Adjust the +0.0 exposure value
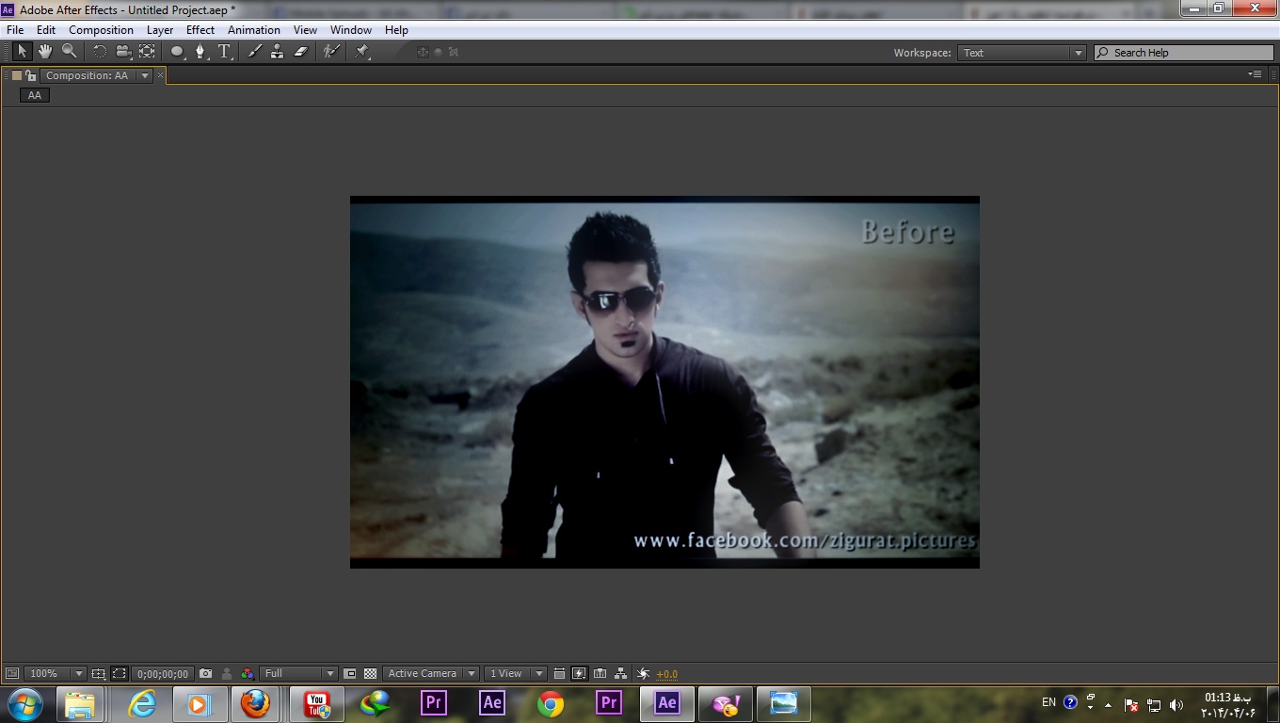Image resolution: width=1280 pixels, height=723 pixels. pyautogui.click(x=666, y=674)
